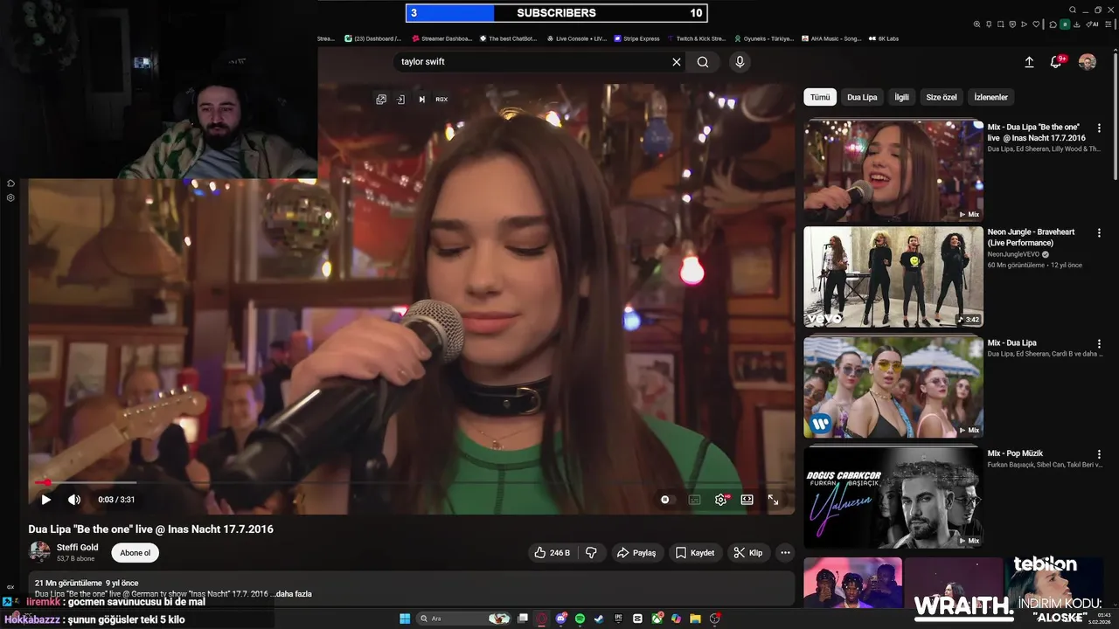Open browser downloads icon
Viewport: 1119px width, 629px height.
click(x=1077, y=24)
